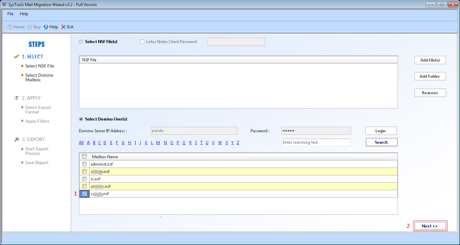The image size is (460, 245).
Task: Click the Search button
Action: (x=381, y=142)
